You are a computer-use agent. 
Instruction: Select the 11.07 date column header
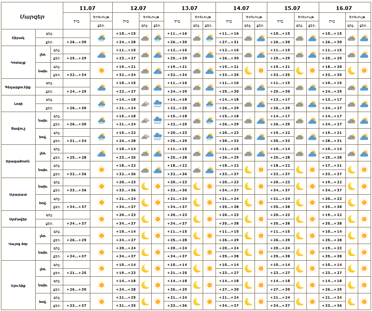pyautogui.click(x=88, y=8)
